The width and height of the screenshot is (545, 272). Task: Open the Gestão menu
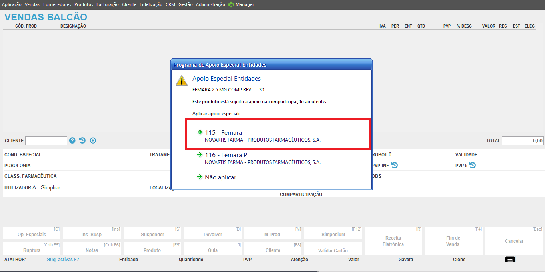click(186, 4)
